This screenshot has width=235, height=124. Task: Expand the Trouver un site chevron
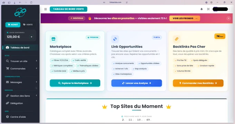tap(36, 61)
